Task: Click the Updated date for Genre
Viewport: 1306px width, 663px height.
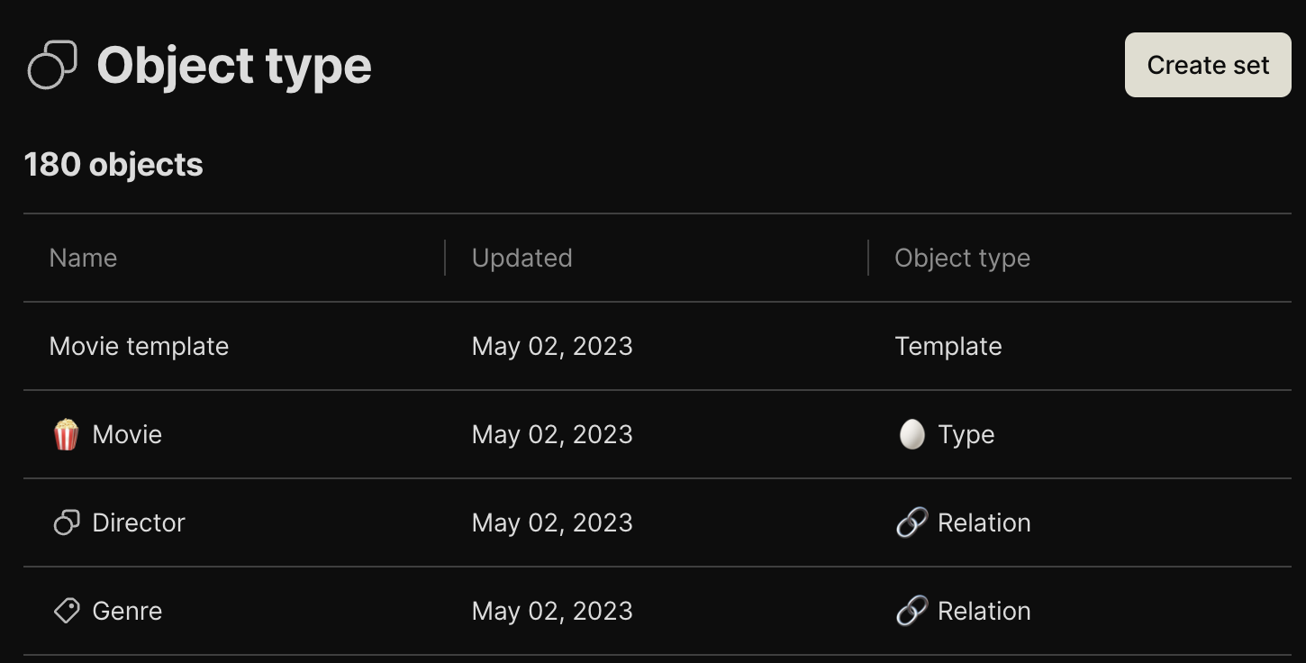Action: click(x=552, y=611)
